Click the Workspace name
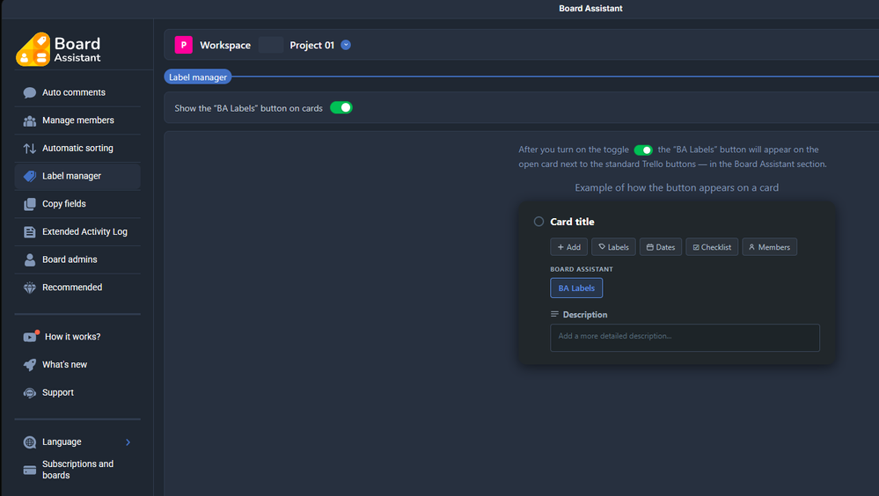 point(225,46)
